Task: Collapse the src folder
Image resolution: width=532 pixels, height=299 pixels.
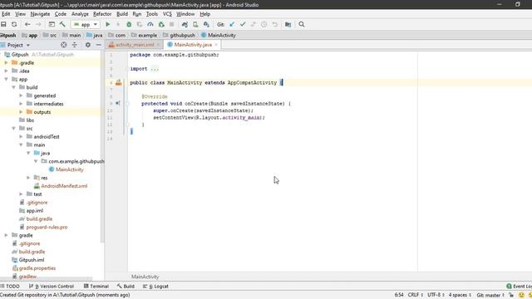Action: [x=13, y=129]
